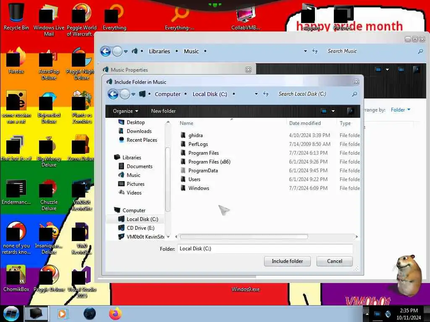Click system tray volume icon
Screen dimensions: 430x322
pyautogui.click(x=388, y=314)
